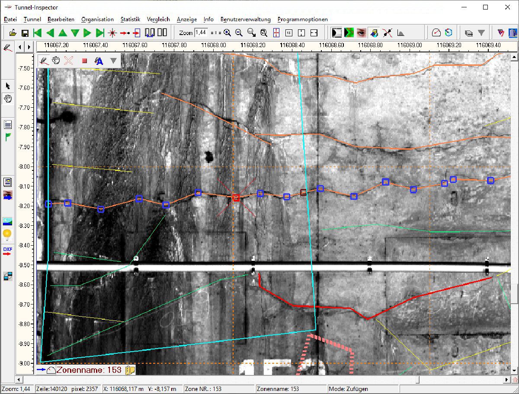The width and height of the screenshot is (519, 394).
Task: Expand the layers dropdown arrow in top toolbar
Action: (x=481, y=33)
